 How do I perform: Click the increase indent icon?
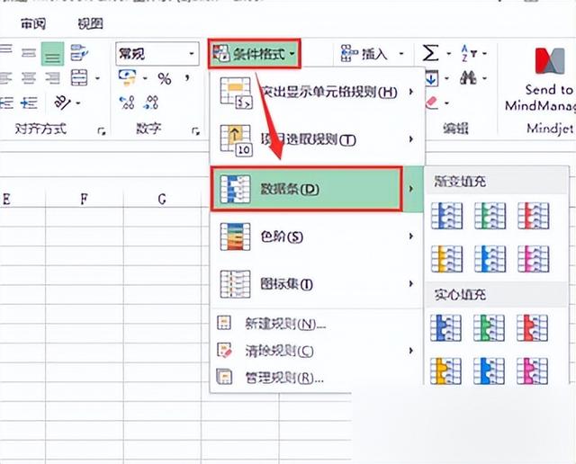tap(29, 103)
